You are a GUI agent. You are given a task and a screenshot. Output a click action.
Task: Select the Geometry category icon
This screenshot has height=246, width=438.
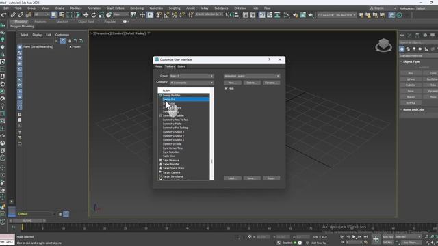tap(402, 49)
